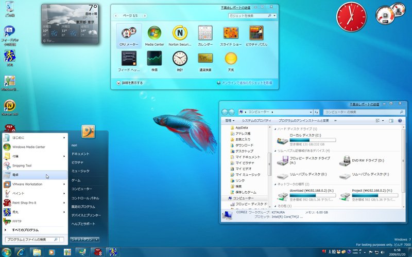Select the Media Center gadget icon
Image resolution: width=412 pixels, height=257 pixels.
pyautogui.click(x=154, y=33)
